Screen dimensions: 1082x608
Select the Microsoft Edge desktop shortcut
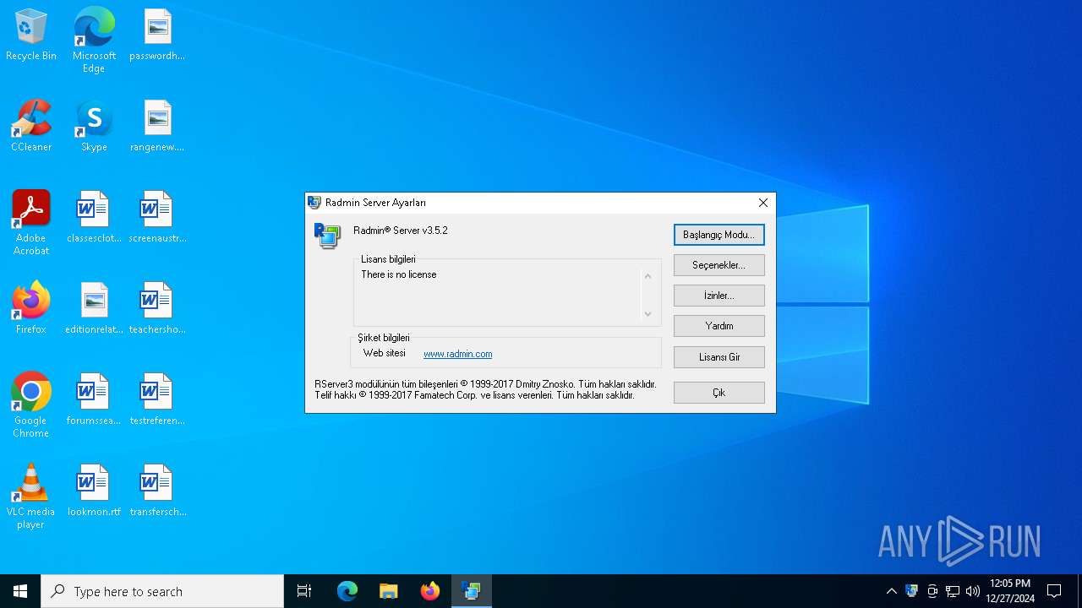click(94, 41)
